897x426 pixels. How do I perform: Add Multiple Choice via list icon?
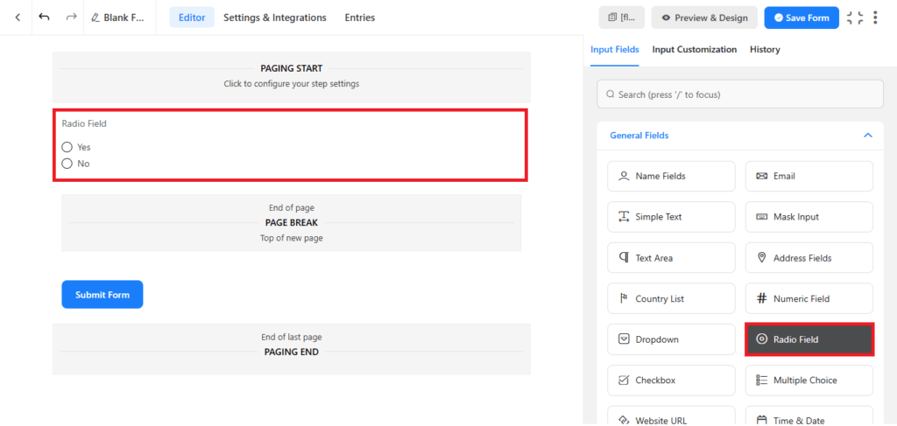click(761, 381)
